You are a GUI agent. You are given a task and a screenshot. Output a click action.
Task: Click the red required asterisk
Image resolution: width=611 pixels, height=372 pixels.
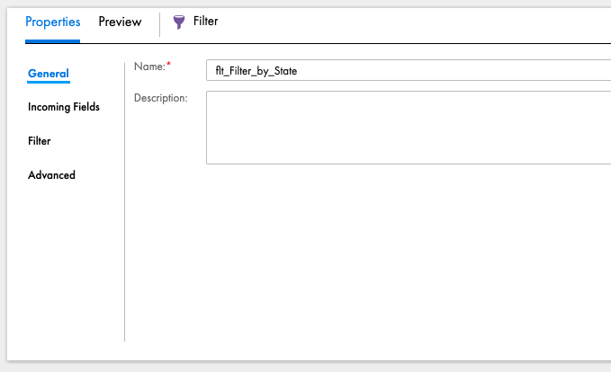coord(169,64)
